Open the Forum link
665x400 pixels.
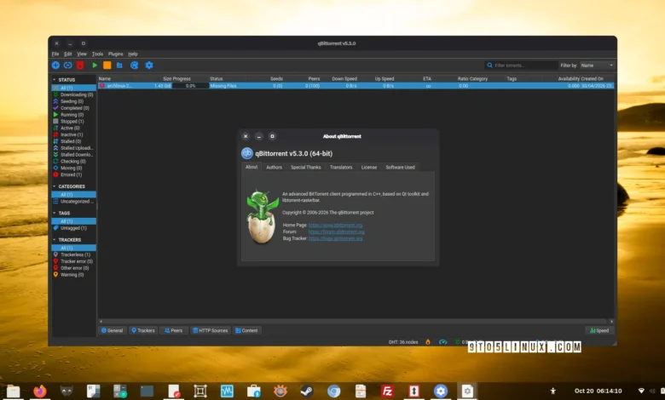click(x=337, y=232)
